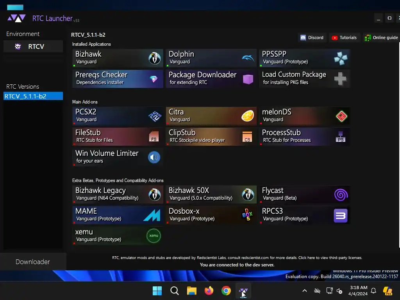Select RPCS3 Vanguard (Prototype) title
The image size is (400, 300).
coord(272,211)
